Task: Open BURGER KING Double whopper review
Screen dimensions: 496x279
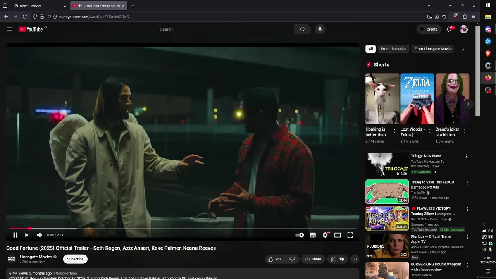Action: [x=436, y=267]
